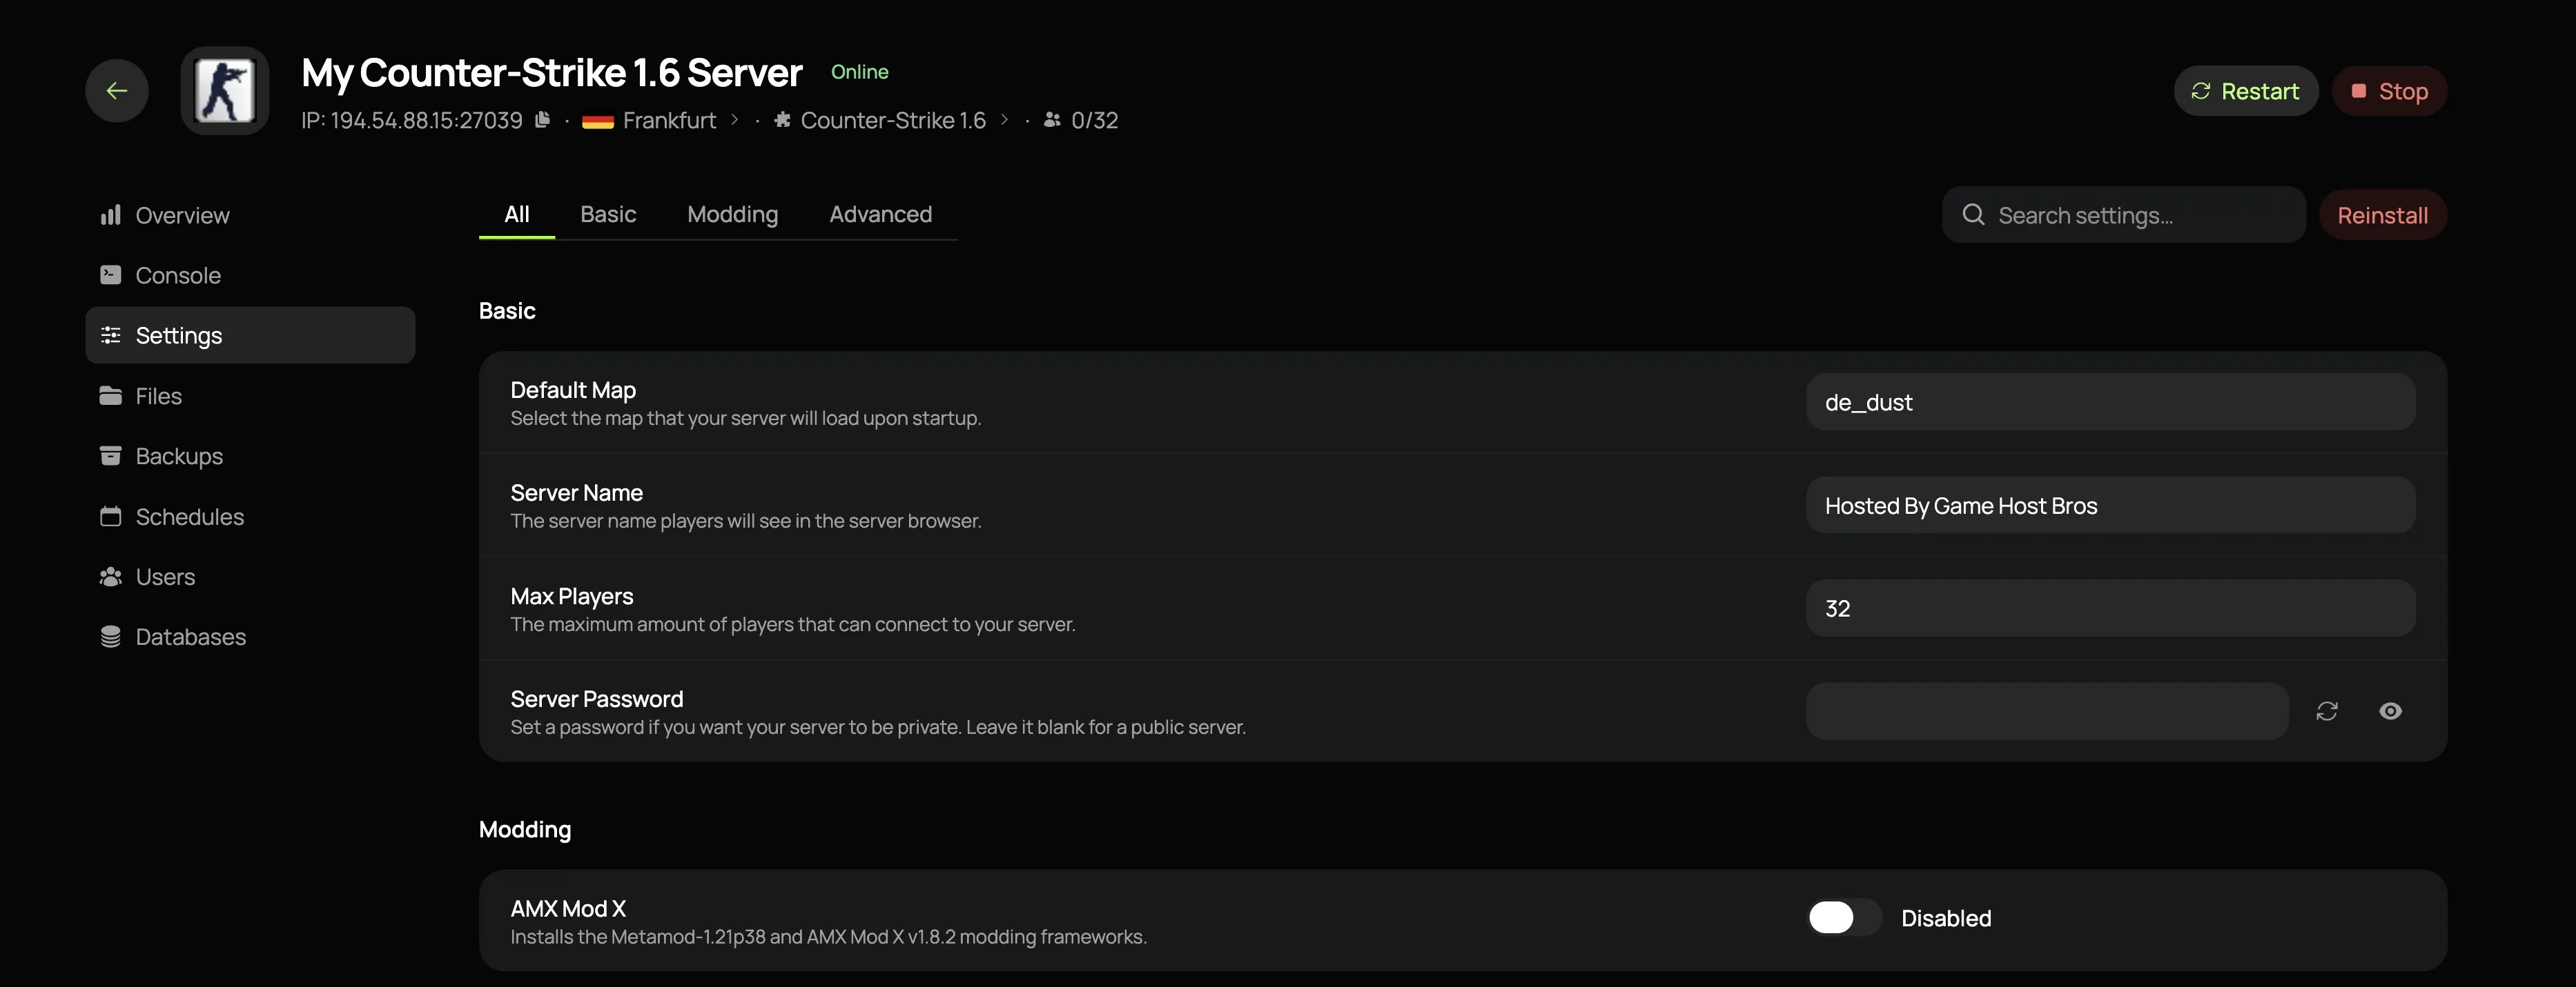Viewport: 2576px width, 987px height.
Task: Focus the Search settings field
Action: [2123, 215]
